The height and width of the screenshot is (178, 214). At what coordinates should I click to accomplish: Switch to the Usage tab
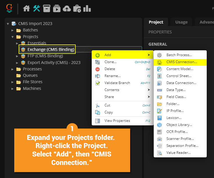click(x=181, y=22)
